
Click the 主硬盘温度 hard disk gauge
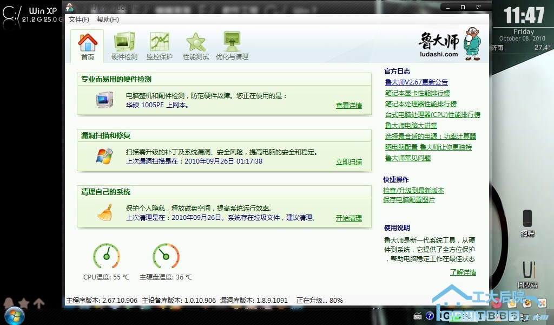(x=166, y=256)
